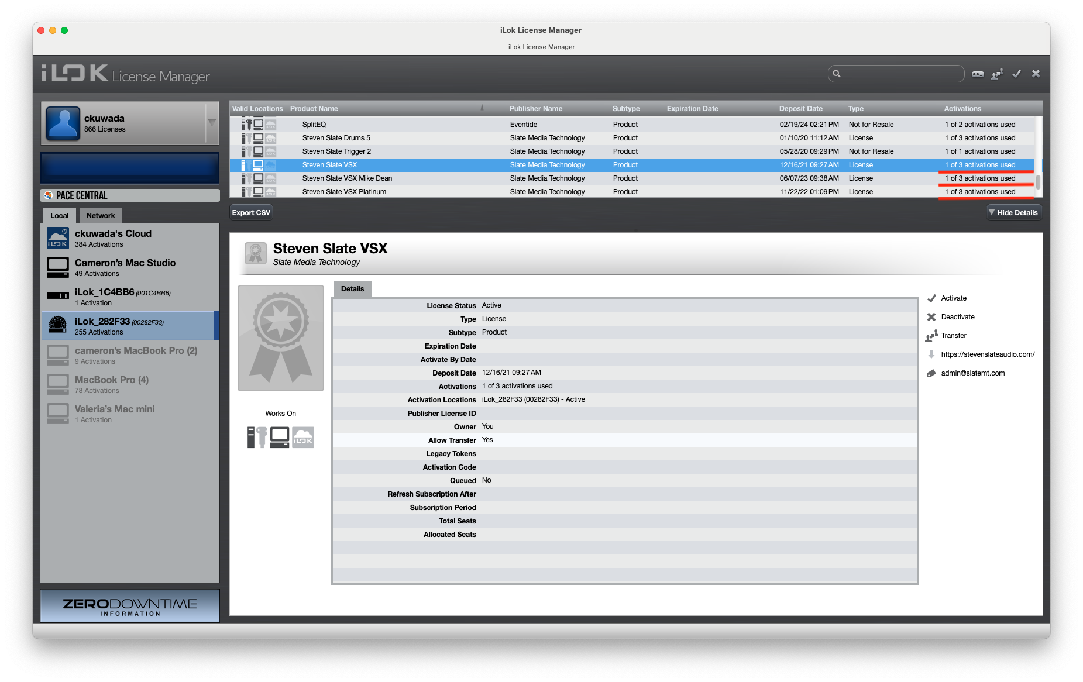The height and width of the screenshot is (682, 1083).
Task: Select cameron's MacBook Pro (2) computer icon
Action: (58, 355)
